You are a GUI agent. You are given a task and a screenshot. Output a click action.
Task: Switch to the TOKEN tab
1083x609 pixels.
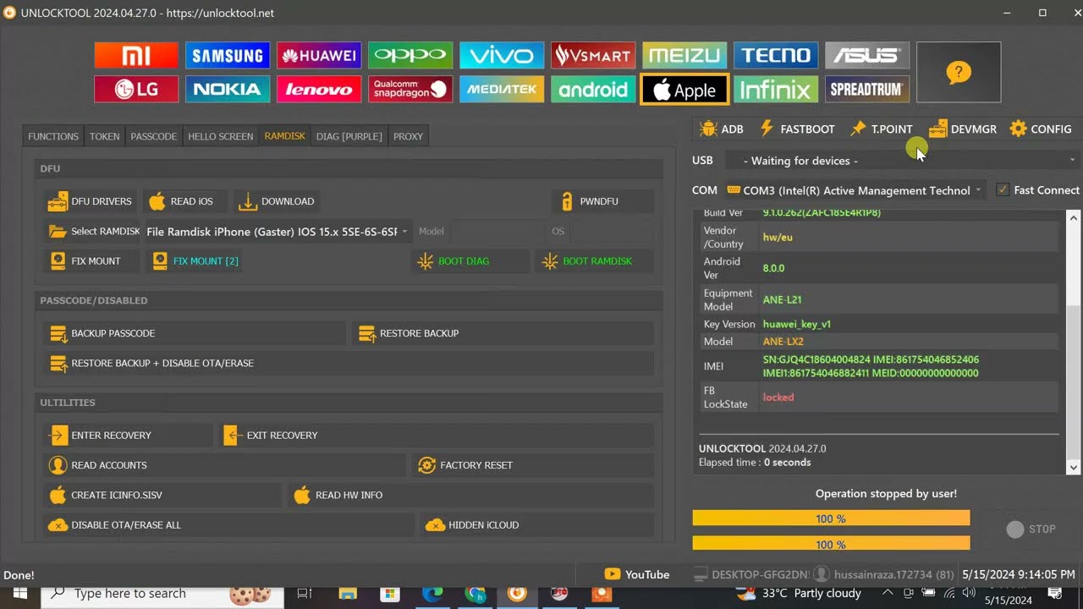click(105, 136)
